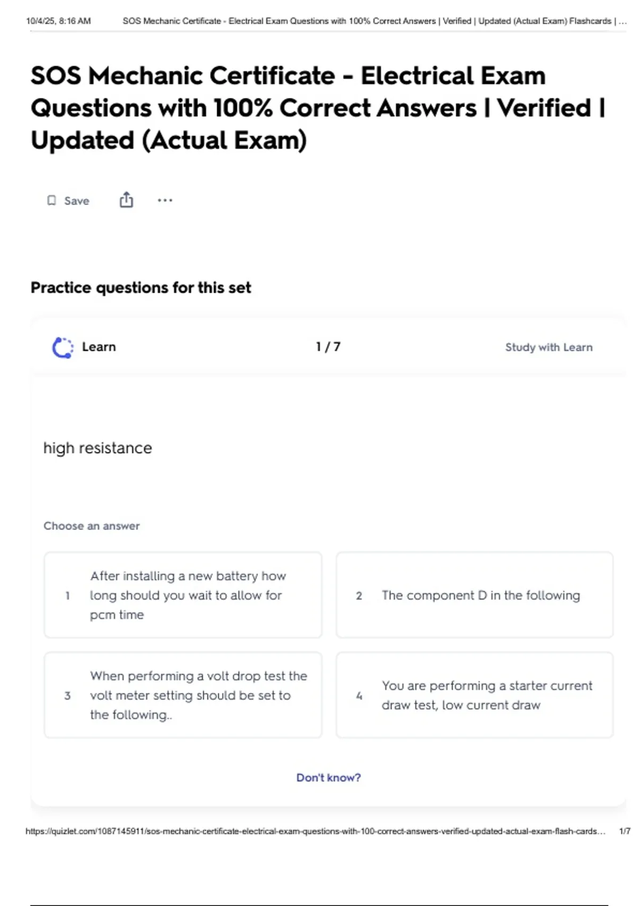Image resolution: width=639 pixels, height=906 pixels.
Task: Click the "Don't know?" link
Action: [x=329, y=778]
